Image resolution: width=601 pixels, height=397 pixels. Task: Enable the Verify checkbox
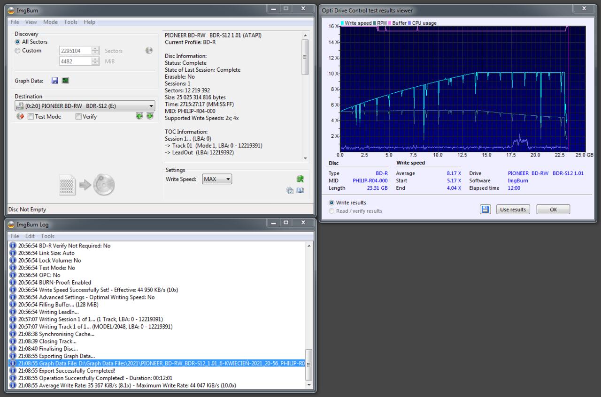pos(78,117)
